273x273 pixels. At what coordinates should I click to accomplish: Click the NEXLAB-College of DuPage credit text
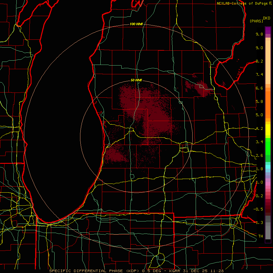tap(242, 3)
